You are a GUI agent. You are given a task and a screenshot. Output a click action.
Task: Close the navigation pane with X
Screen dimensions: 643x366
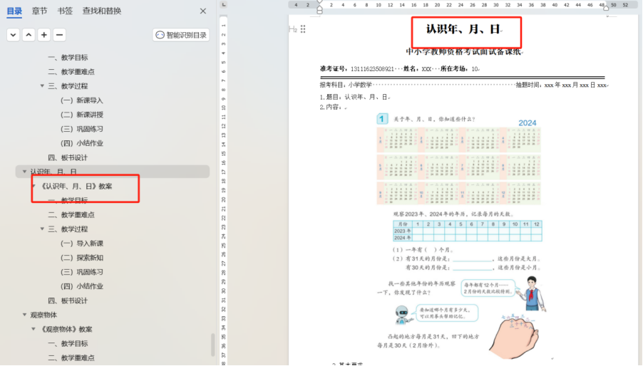(203, 11)
